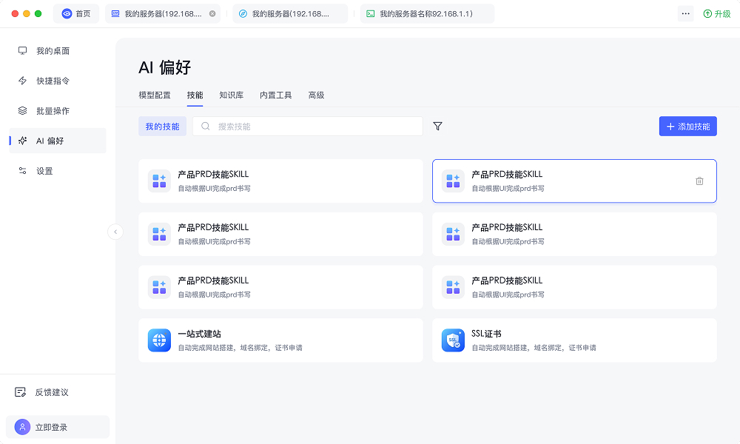This screenshot has height=444, width=740.
Task: Click the plus icon in 添加技能
Action: tap(670, 127)
